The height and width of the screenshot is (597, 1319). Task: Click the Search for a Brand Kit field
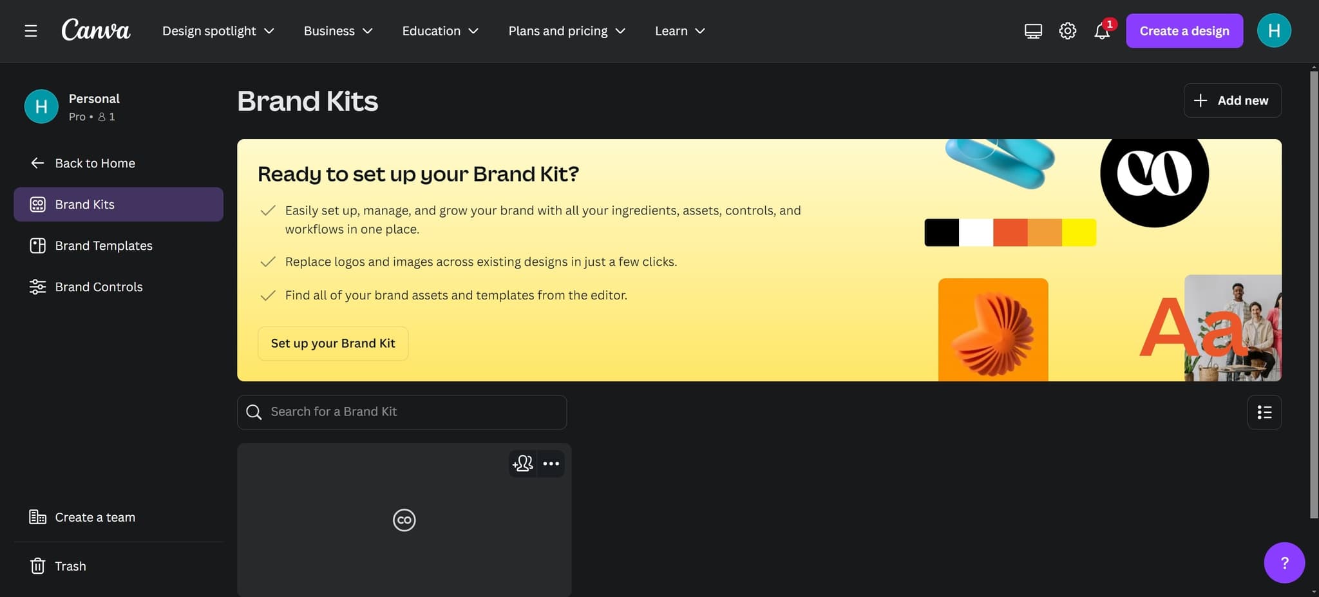click(x=401, y=412)
